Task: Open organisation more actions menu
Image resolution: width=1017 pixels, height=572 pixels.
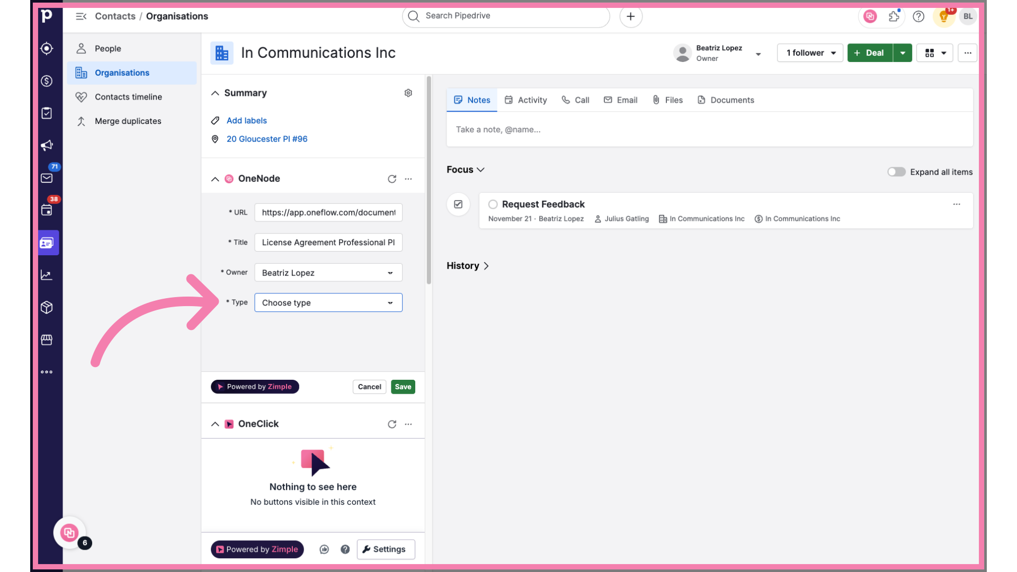Action: 967,53
